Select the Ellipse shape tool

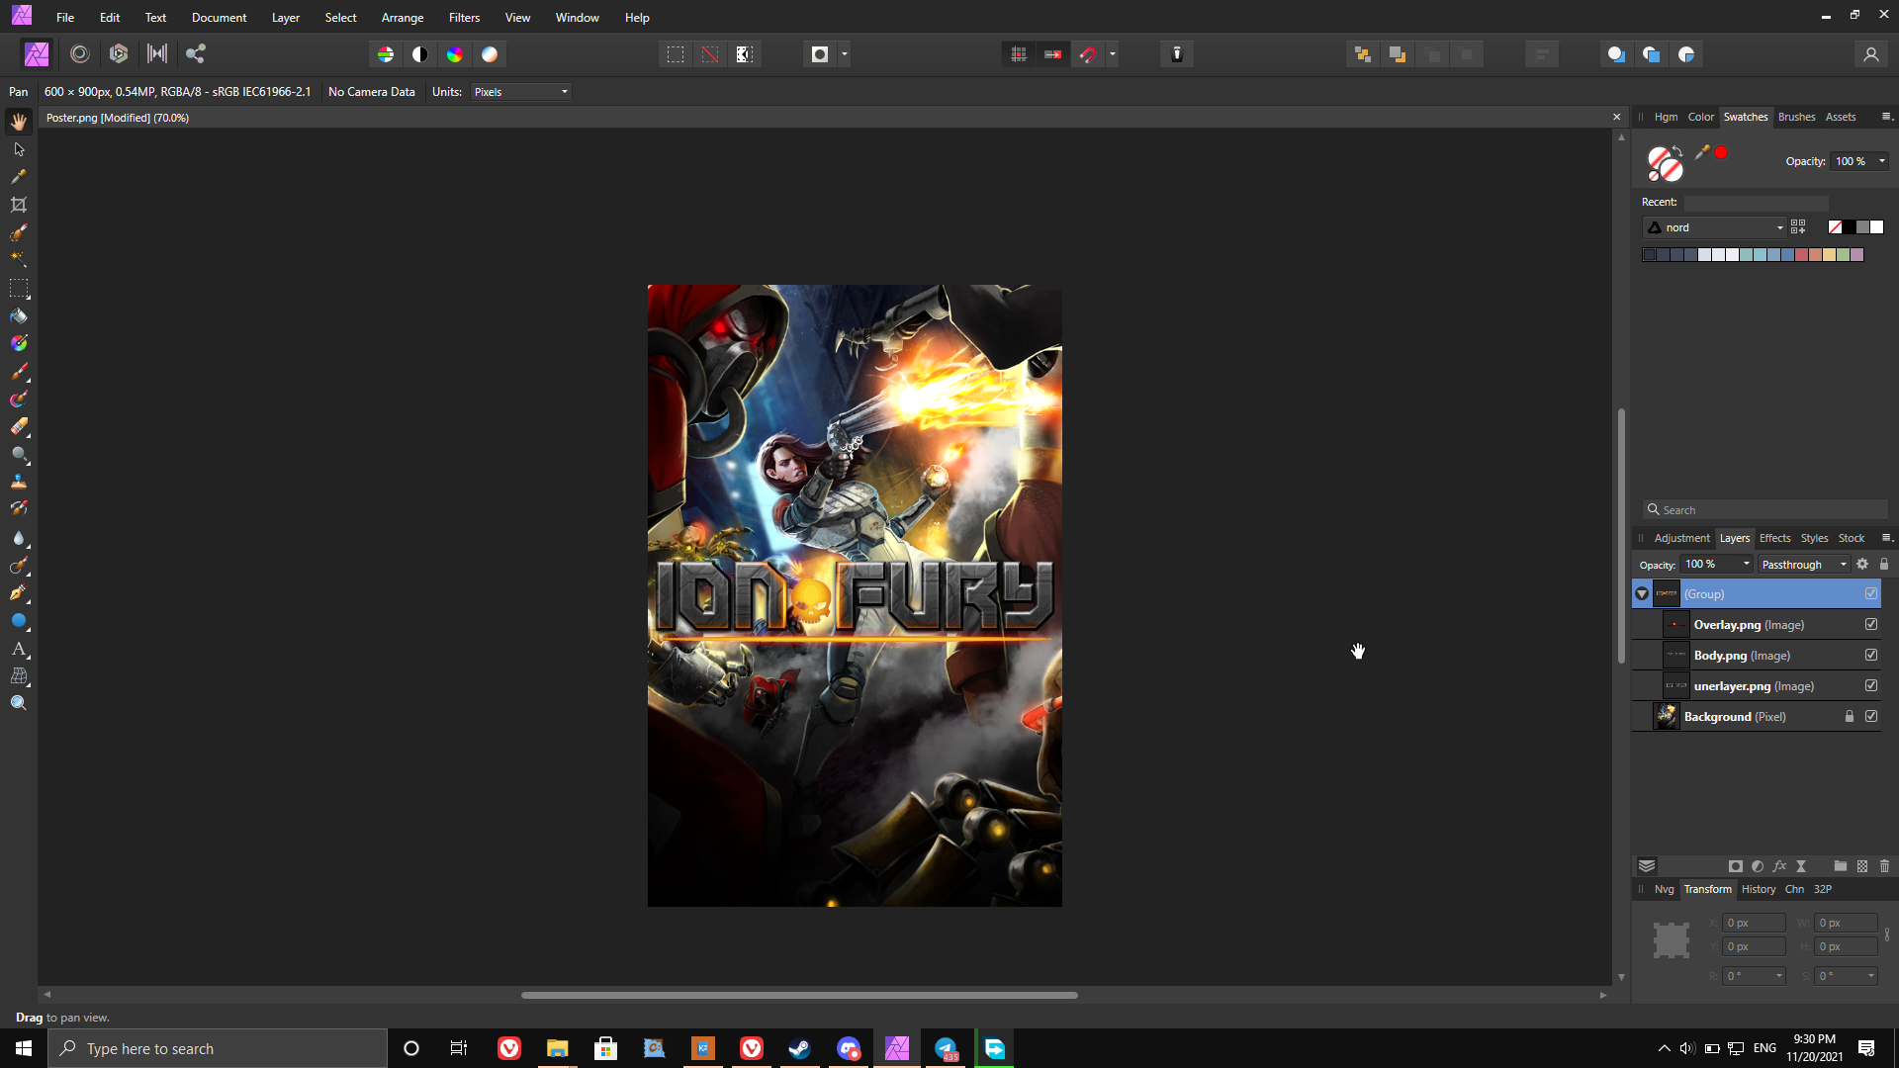19,621
